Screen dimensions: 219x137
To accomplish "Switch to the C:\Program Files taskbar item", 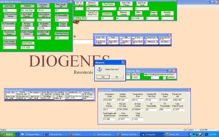I will click(x=32, y=134).
